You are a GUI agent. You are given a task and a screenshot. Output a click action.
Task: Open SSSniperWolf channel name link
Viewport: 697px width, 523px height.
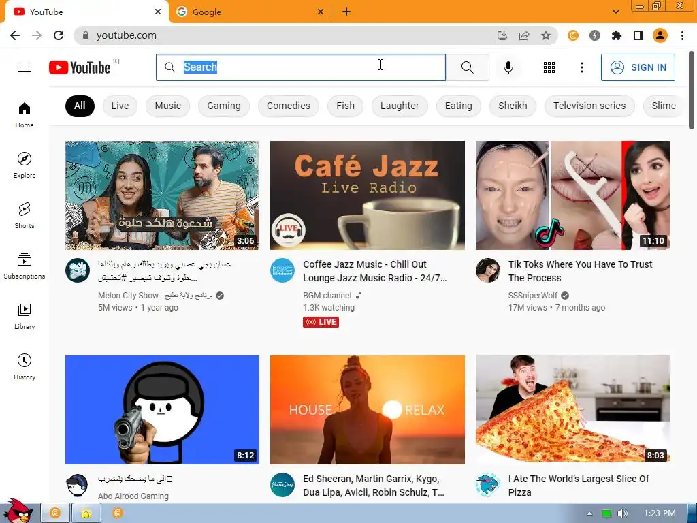pyautogui.click(x=532, y=296)
